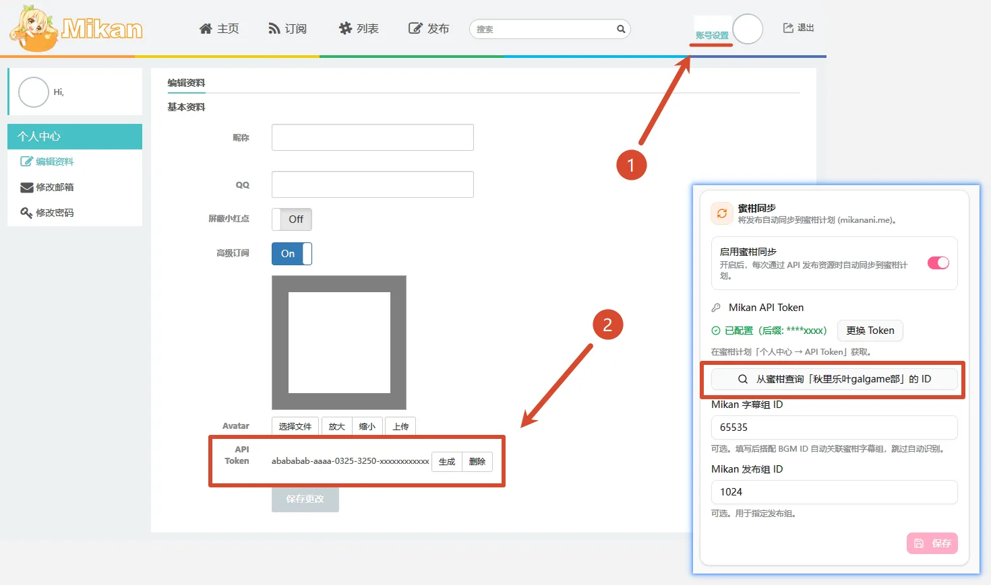Click the Mikan wordmark text logo
This screenshot has height=585, width=991.
point(102,29)
